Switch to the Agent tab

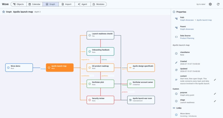[x=83, y=4]
